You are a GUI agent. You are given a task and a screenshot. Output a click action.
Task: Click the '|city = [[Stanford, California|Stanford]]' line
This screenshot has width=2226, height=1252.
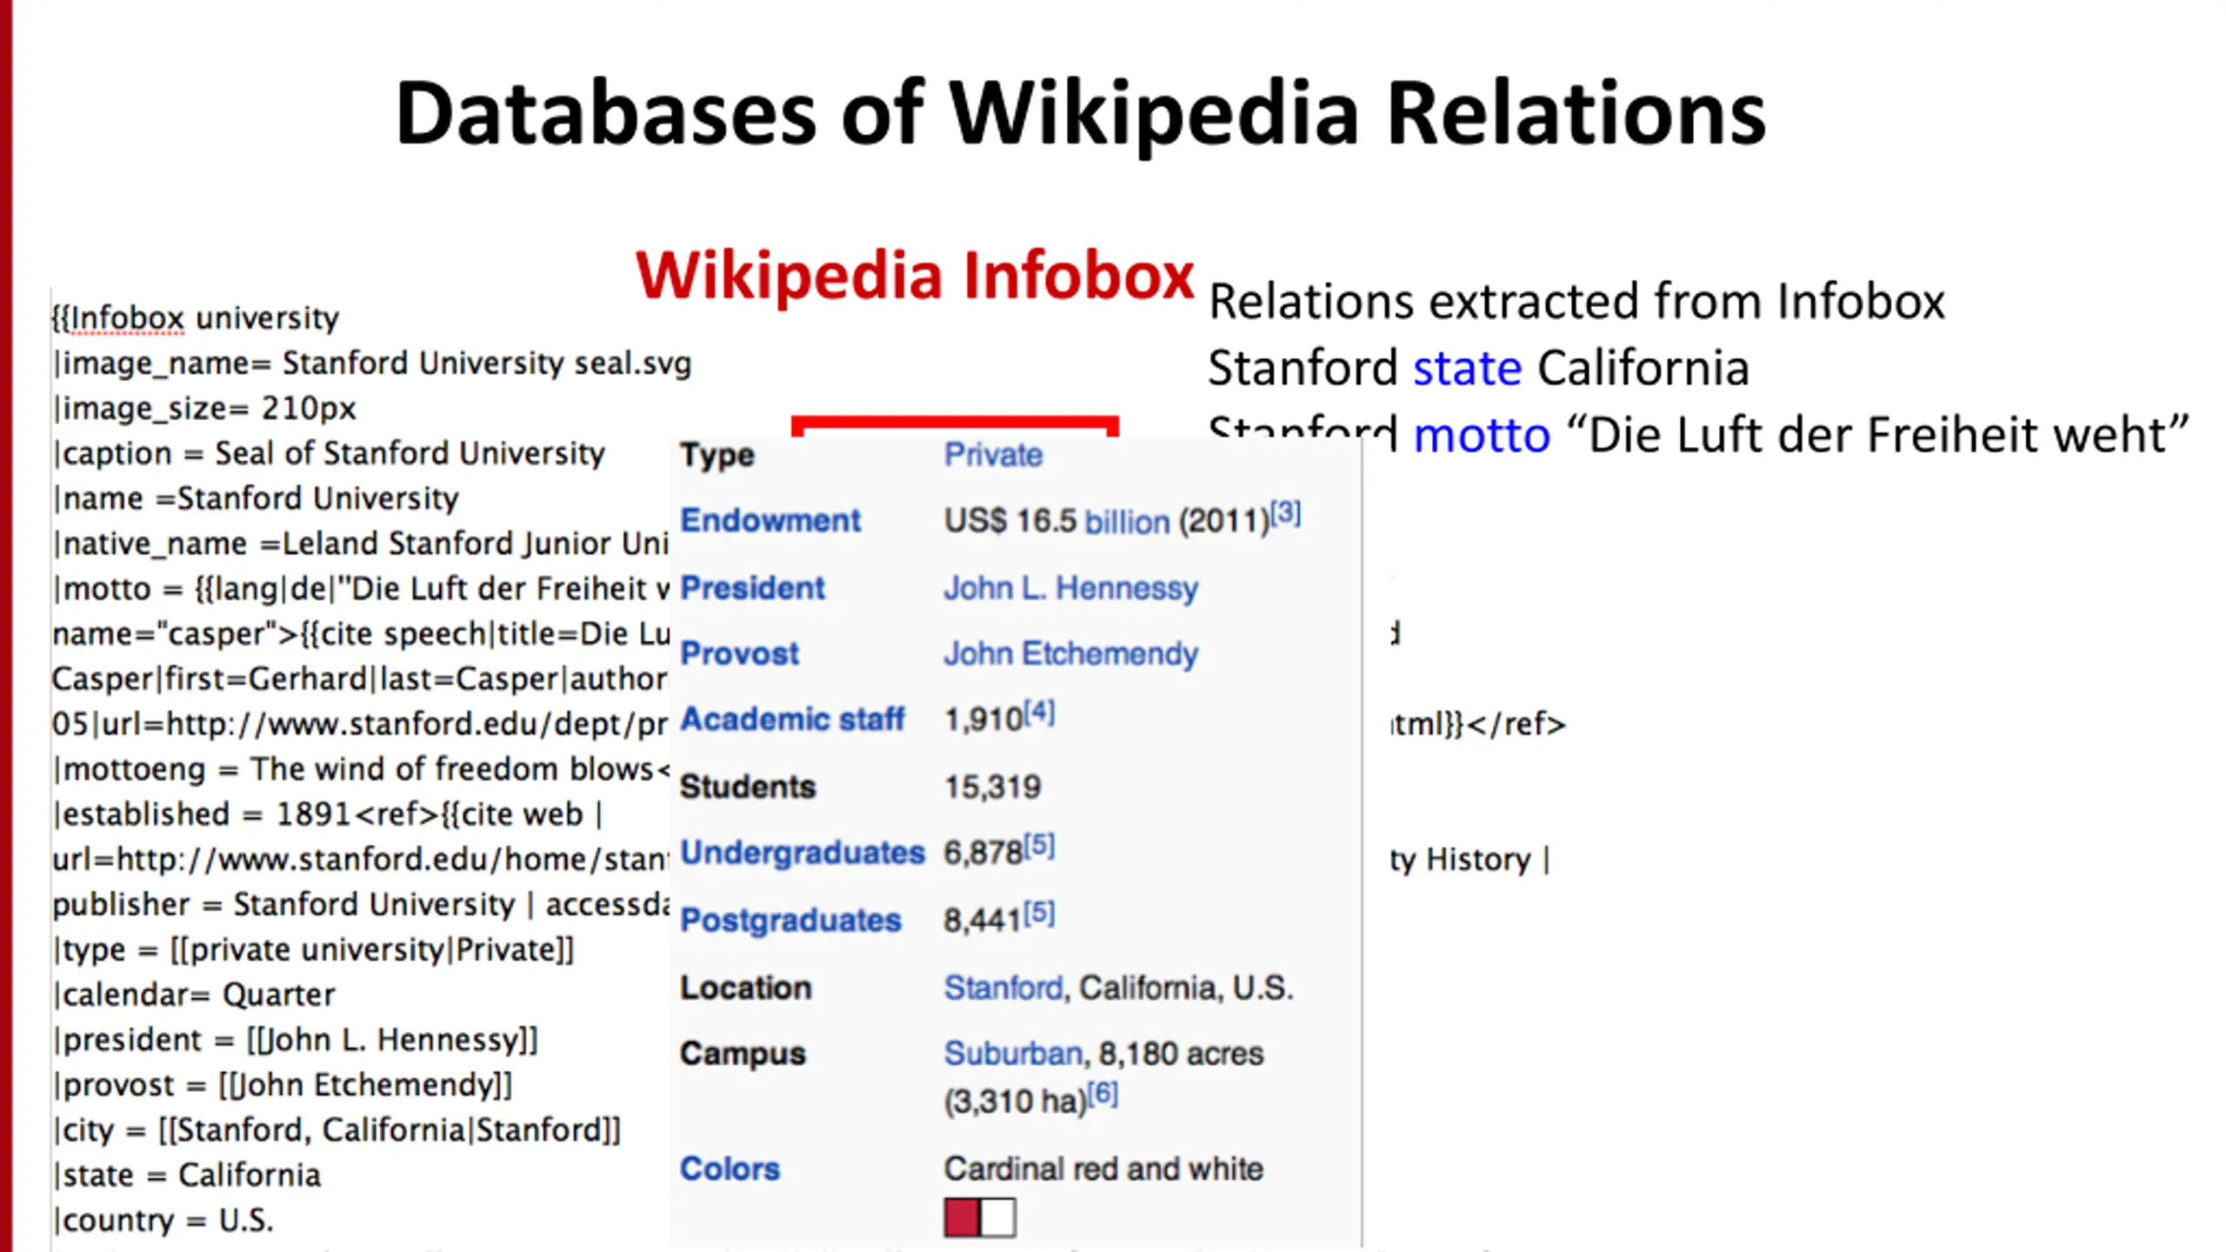coord(337,1131)
